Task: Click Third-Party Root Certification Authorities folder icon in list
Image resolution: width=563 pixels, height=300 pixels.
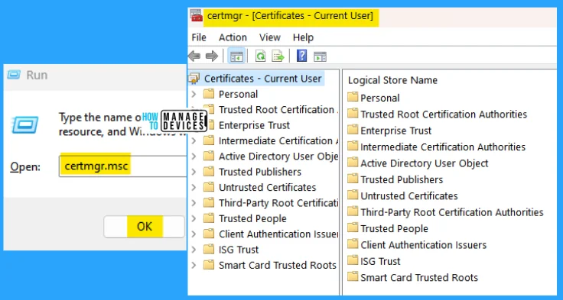Action: tap(353, 211)
